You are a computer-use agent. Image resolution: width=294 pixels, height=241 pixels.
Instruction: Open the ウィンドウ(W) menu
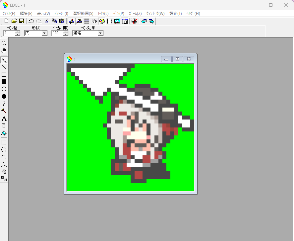coord(155,14)
